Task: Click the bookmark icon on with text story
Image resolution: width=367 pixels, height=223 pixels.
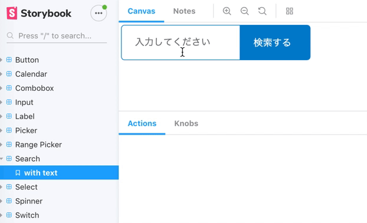Action: point(18,173)
